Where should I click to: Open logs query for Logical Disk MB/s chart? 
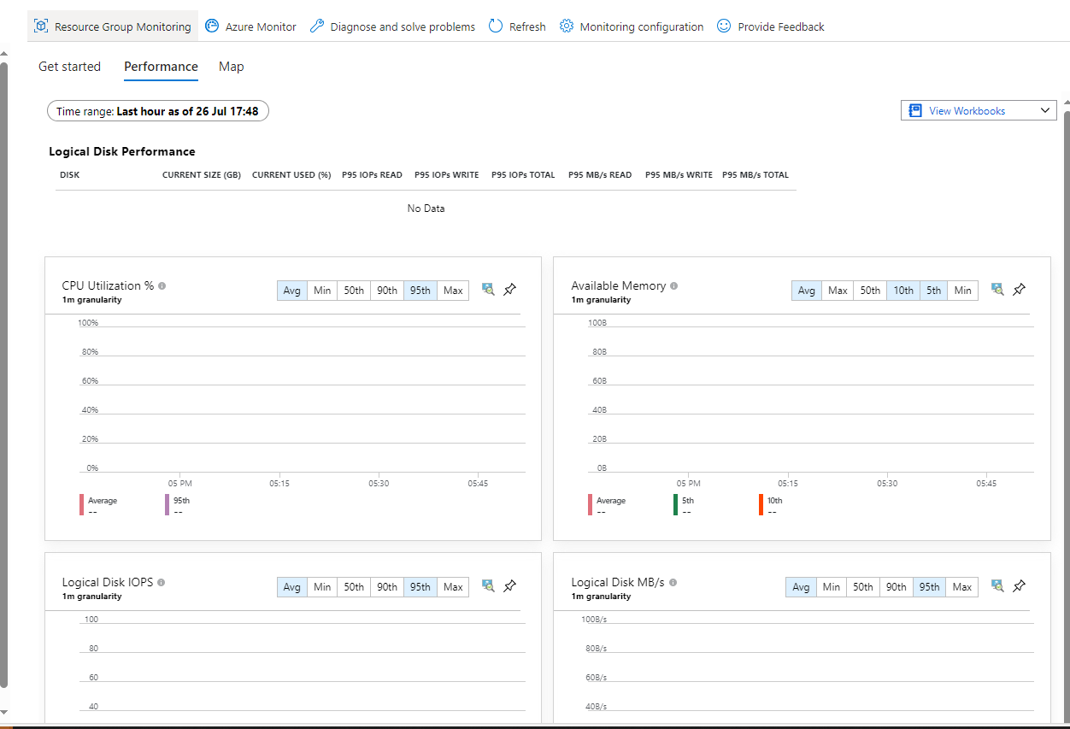pos(997,586)
